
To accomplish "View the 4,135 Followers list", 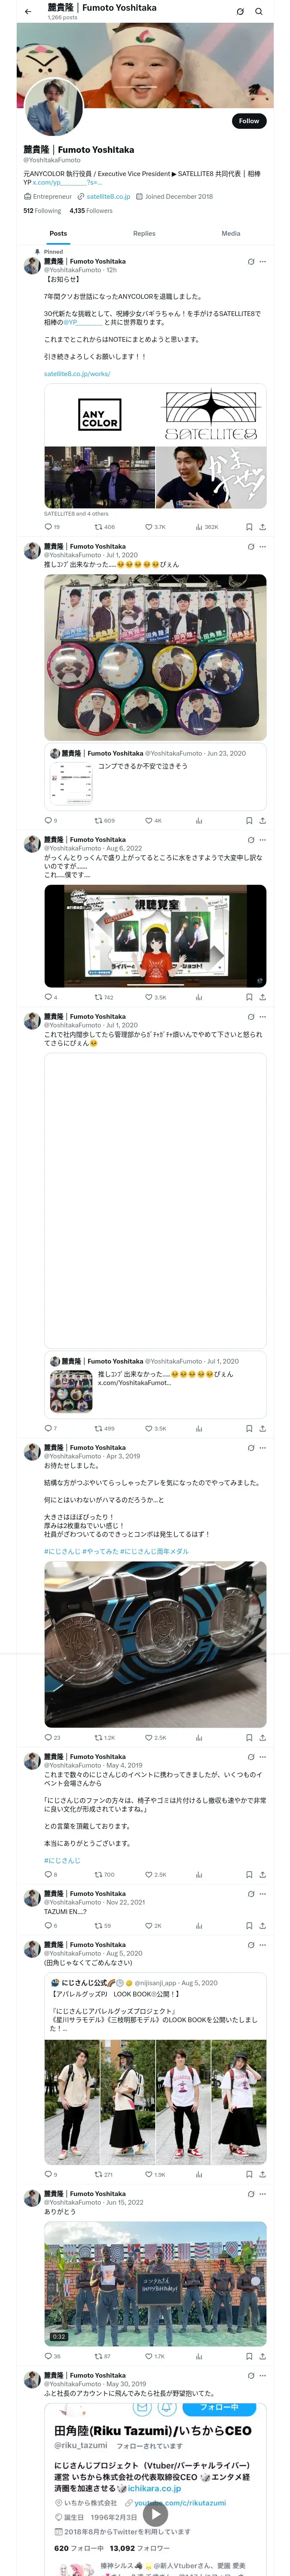I will [x=91, y=211].
